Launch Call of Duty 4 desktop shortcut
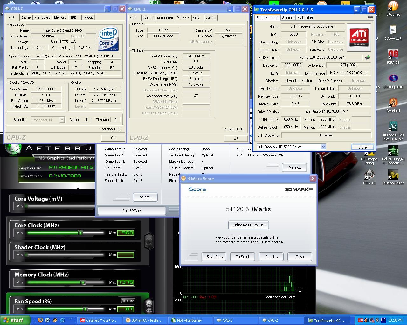Image resolution: width=407 pixels, height=325 pixels. coord(393,155)
